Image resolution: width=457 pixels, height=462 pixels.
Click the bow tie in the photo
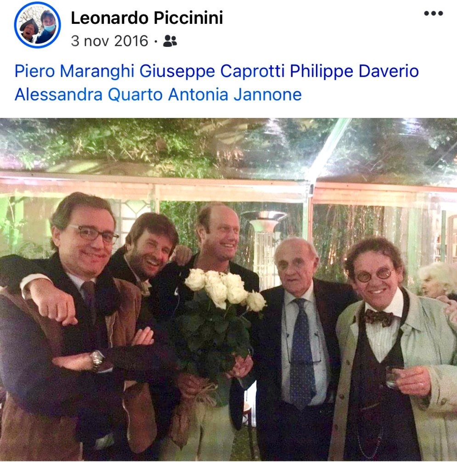pos(378,318)
